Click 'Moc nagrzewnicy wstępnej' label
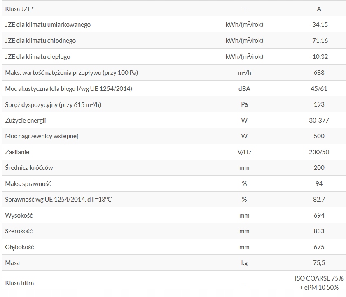 42,136
